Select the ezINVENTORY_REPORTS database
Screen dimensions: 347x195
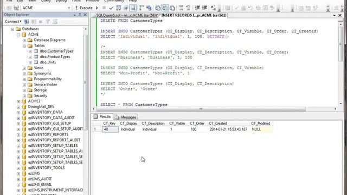48,134
